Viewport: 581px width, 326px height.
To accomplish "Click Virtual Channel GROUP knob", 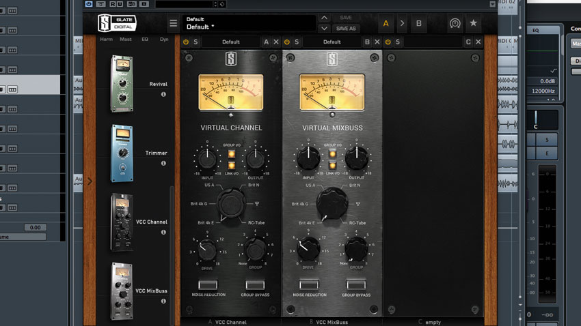I will click(x=256, y=249).
